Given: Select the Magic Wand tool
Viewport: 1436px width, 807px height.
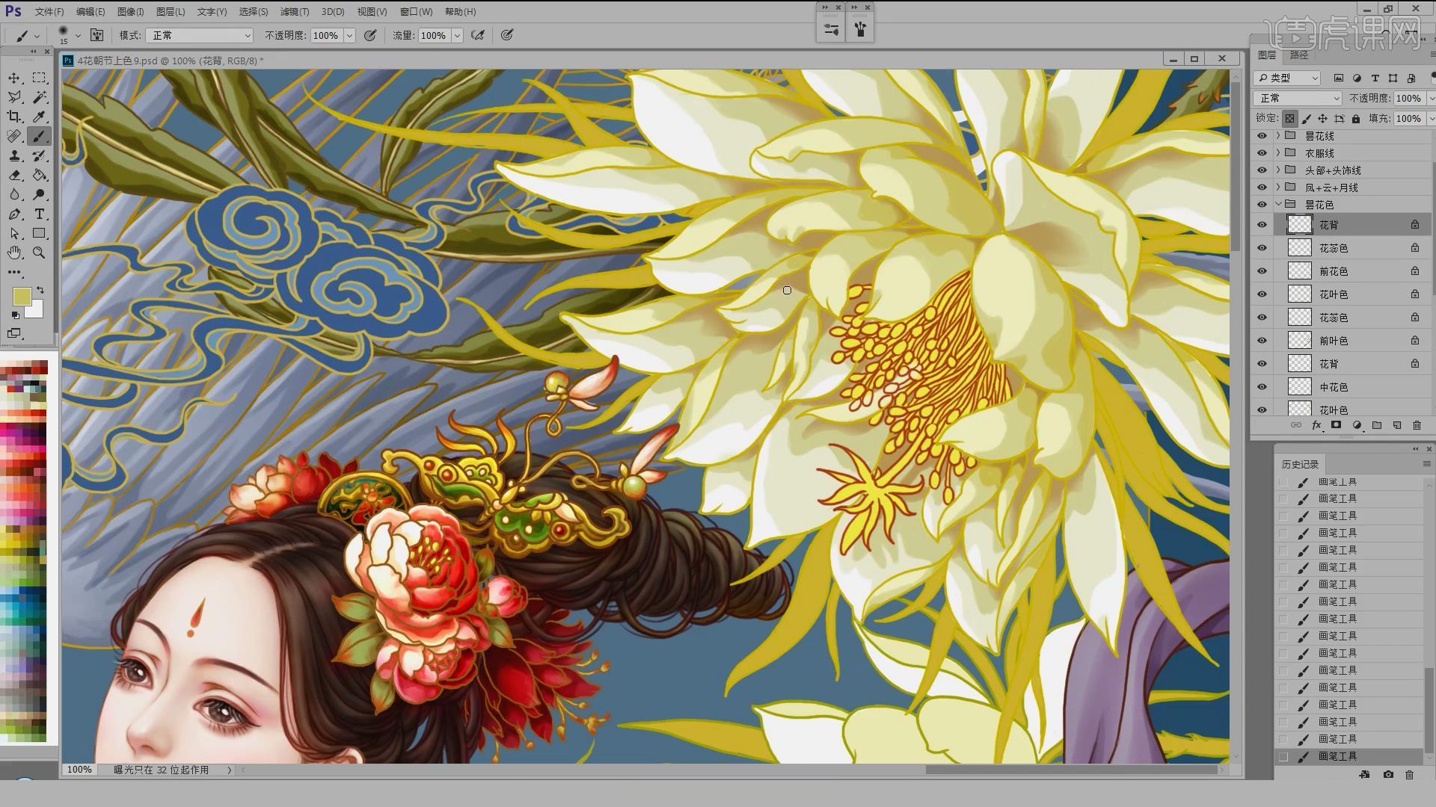Looking at the screenshot, I should pyautogui.click(x=40, y=97).
